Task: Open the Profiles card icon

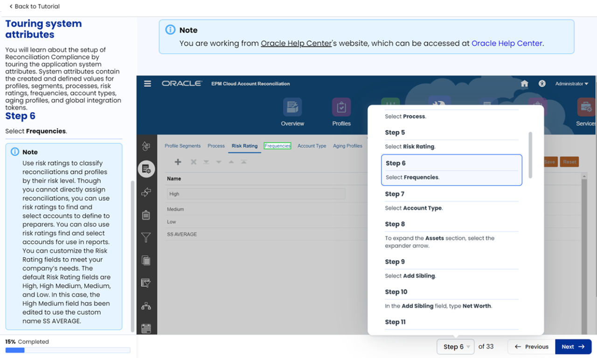Action: click(341, 107)
